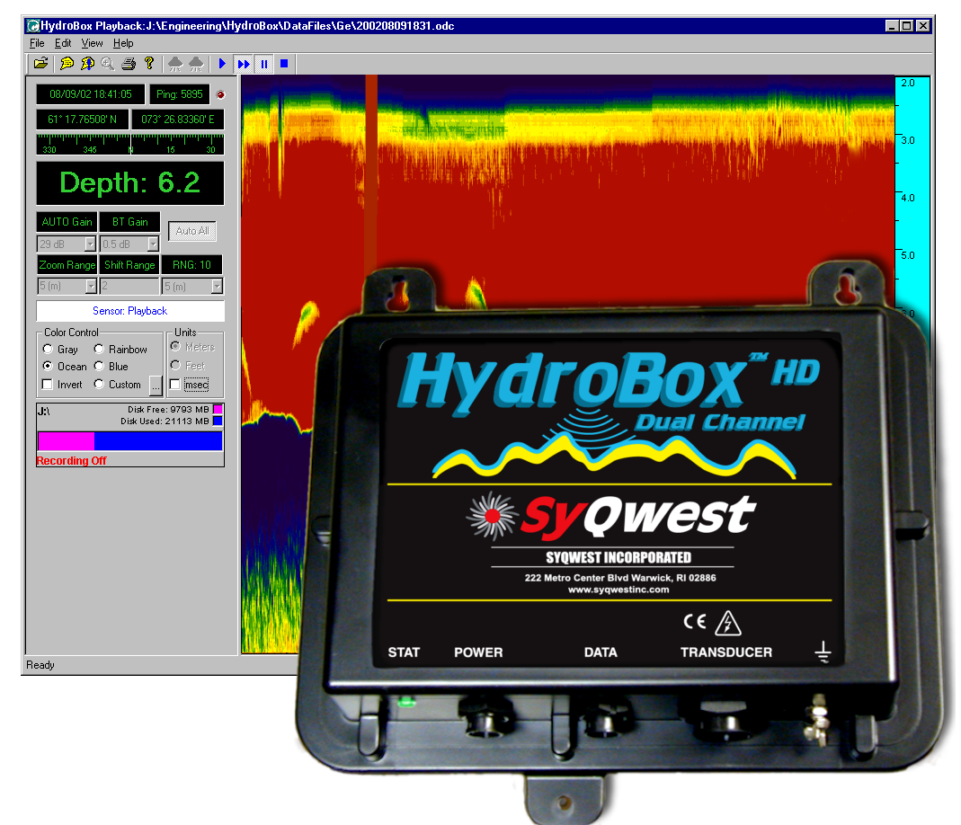The image size is (961, 825).
Task: Expand the Zoom Range 5 (m) dropdown
Action: tap(91, 286)
